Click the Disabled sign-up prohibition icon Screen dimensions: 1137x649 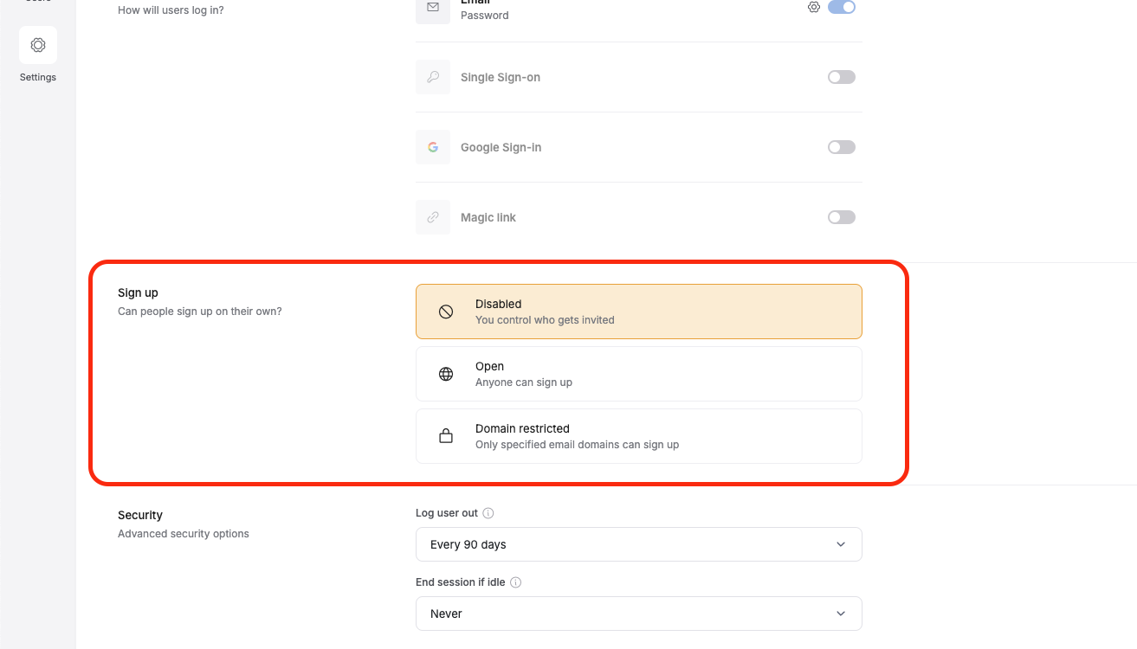445,311
